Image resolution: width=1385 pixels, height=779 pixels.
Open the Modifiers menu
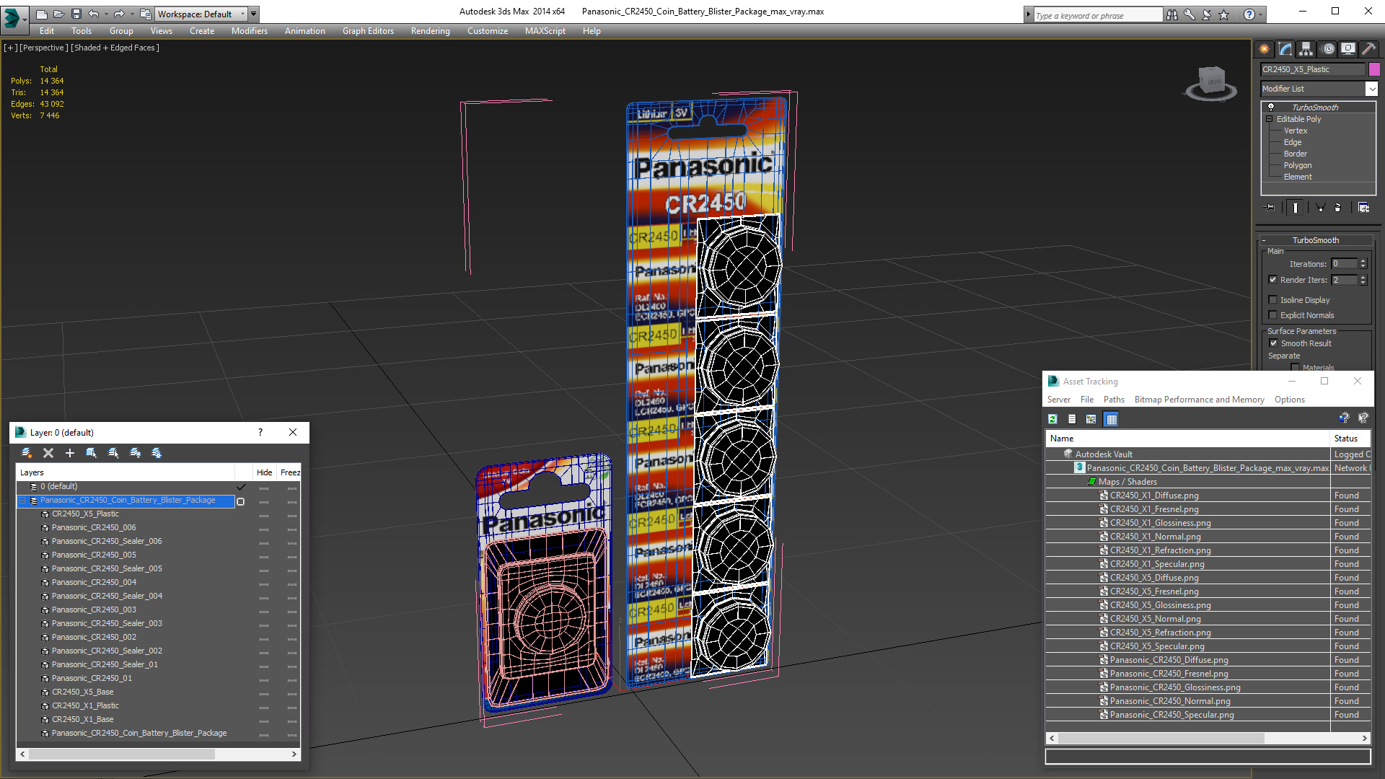[250, 31]
